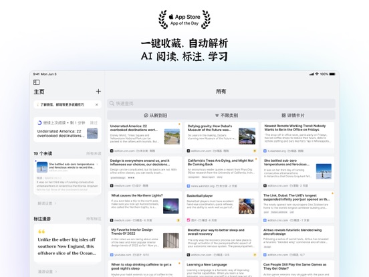
Task: Open the quote card Unlike the other big isles
Action: pyautogui.click(x=68, y=244)
